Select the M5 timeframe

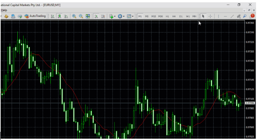click(x=147, y=16)
